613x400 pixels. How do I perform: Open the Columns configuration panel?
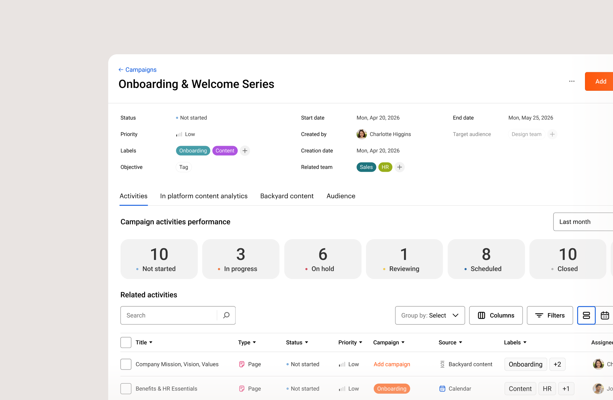(x=496, y=315)
